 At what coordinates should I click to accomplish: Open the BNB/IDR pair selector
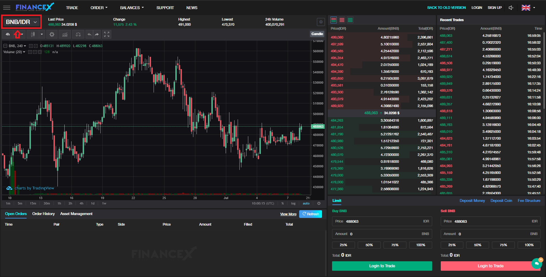coord(21,22)
